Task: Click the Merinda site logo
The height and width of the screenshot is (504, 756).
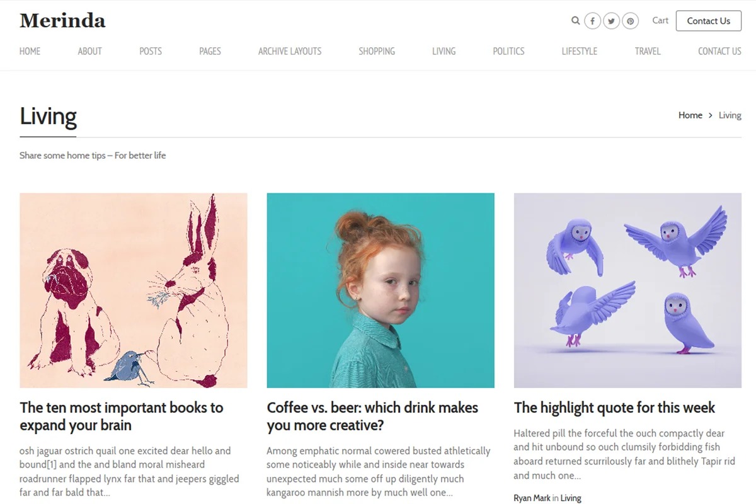Action: 62,21
